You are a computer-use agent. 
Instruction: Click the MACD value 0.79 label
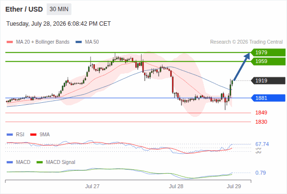[x=260, y=173]
